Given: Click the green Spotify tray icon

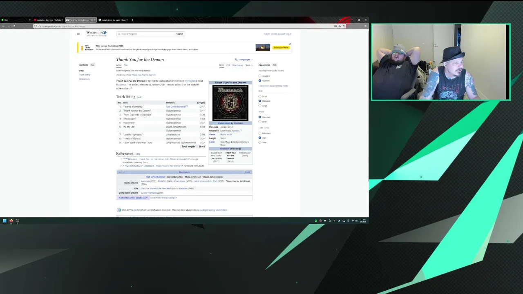Looking at the screenshot, I should [x=316, y=221].
